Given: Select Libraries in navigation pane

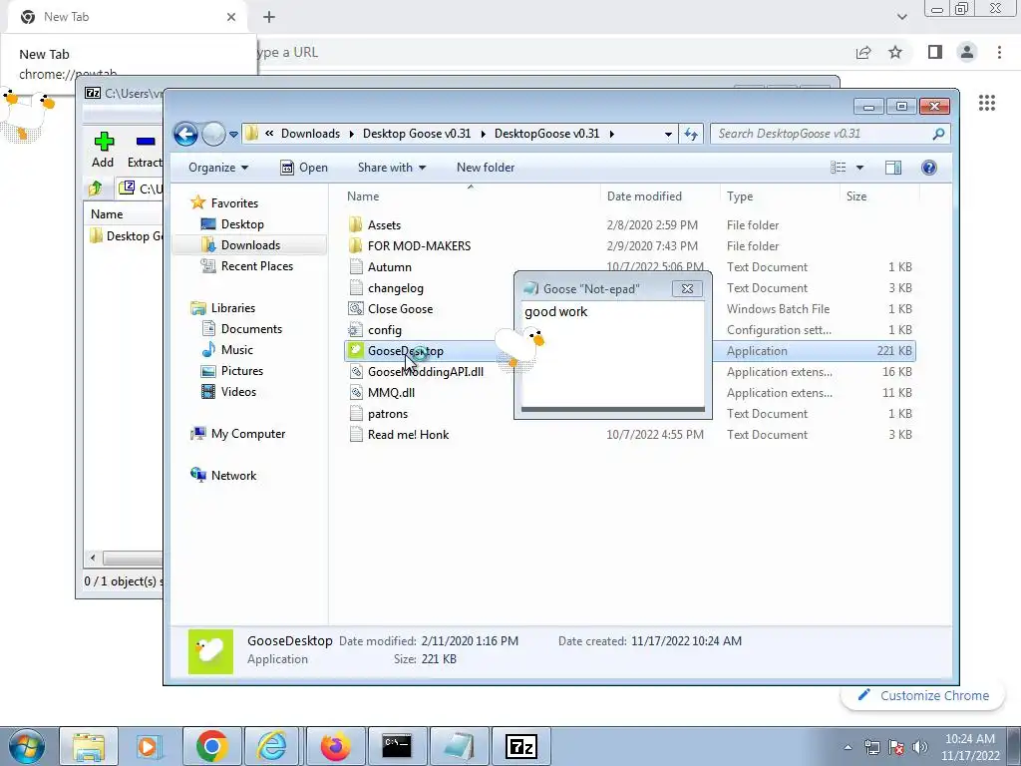Looking at the screenshot, I should click(x=232, y=308).
